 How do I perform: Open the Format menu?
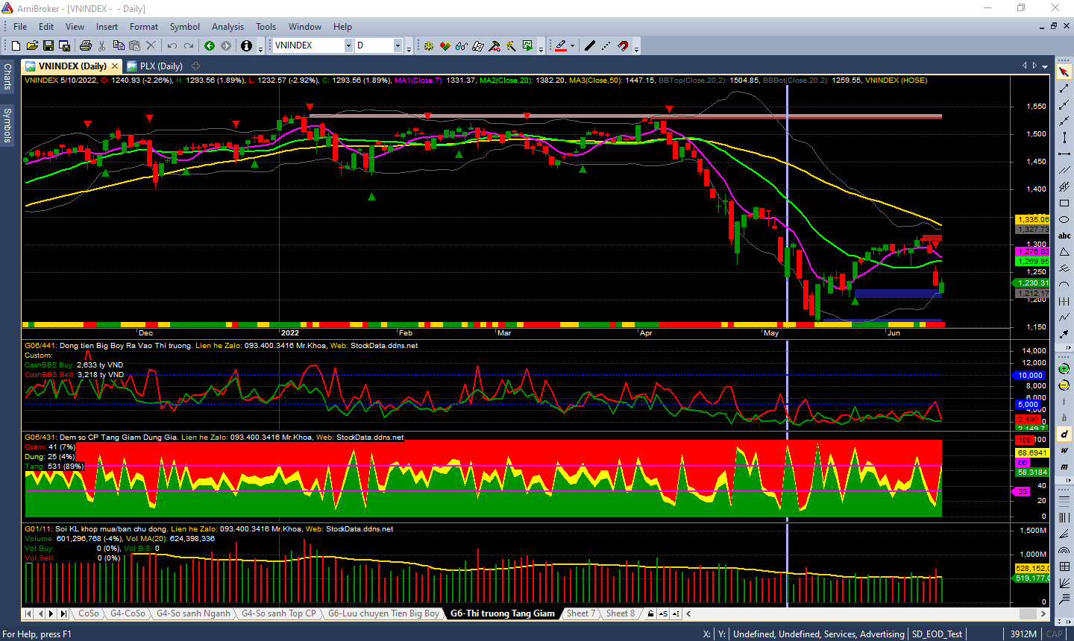pos(144,26)
